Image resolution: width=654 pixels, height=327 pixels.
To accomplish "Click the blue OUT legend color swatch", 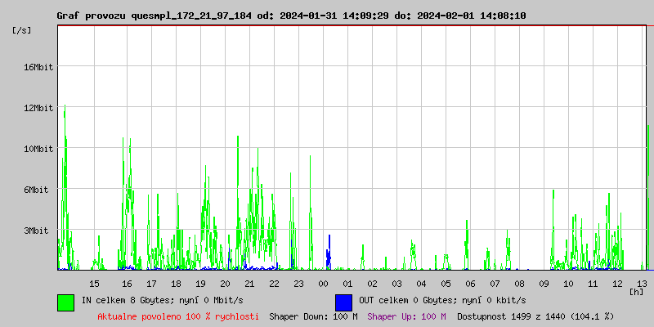I will 343,302.
